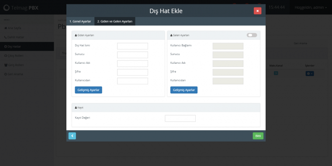Open the Hoşgeldin, admin dropdown
This screenshot has height=166, width=332.
coord(311,7)
